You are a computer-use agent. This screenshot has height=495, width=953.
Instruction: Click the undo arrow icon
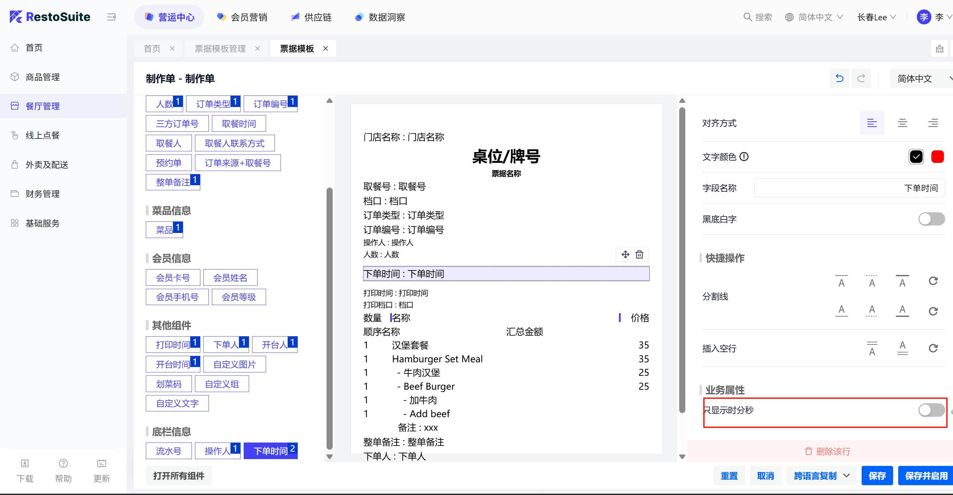(839, 79)
